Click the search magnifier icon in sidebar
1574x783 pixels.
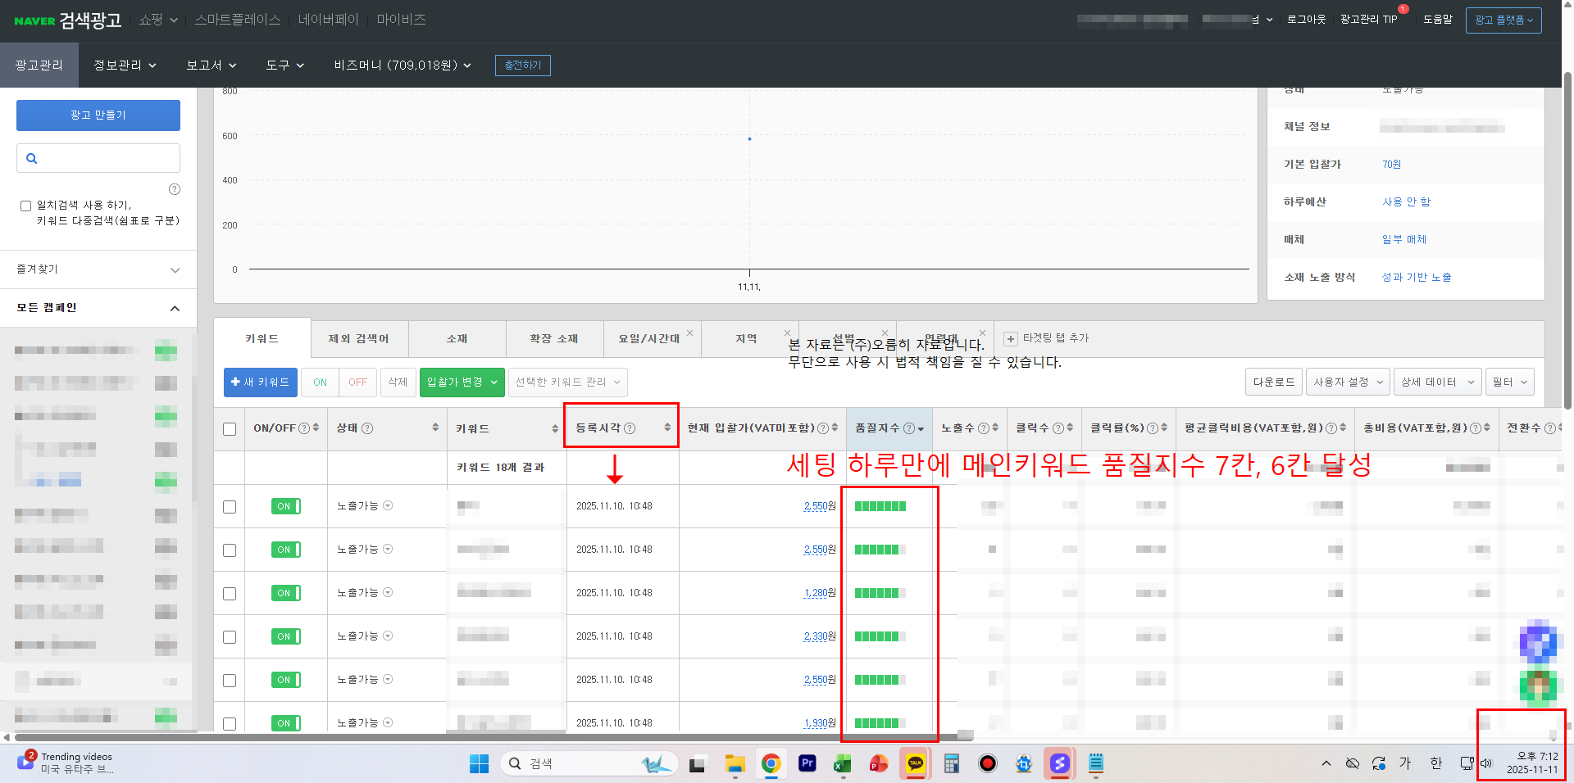(x=32, y=159)
